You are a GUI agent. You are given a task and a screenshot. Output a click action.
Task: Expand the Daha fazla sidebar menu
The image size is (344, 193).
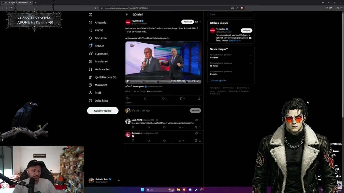[x=98, y=101]
